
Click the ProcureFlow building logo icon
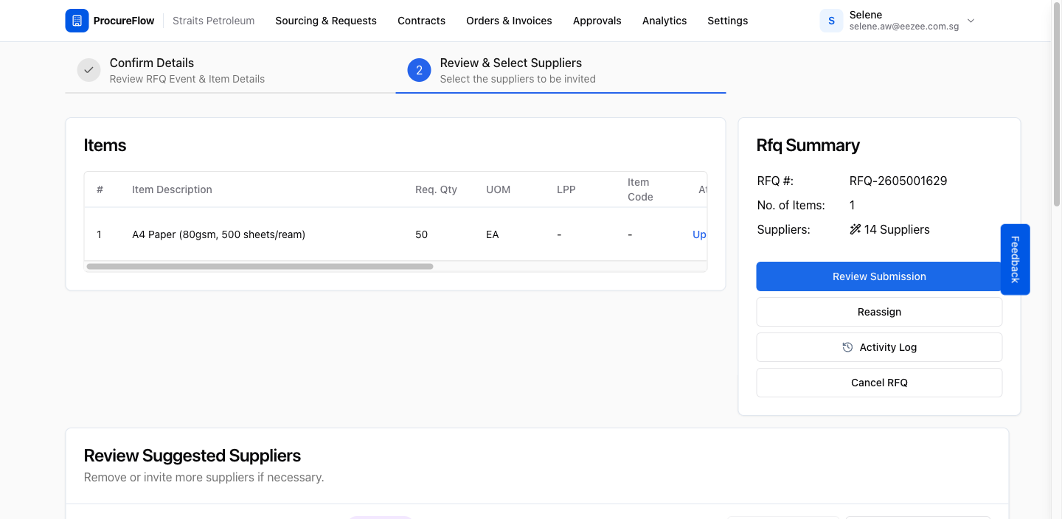coord(77,21)
